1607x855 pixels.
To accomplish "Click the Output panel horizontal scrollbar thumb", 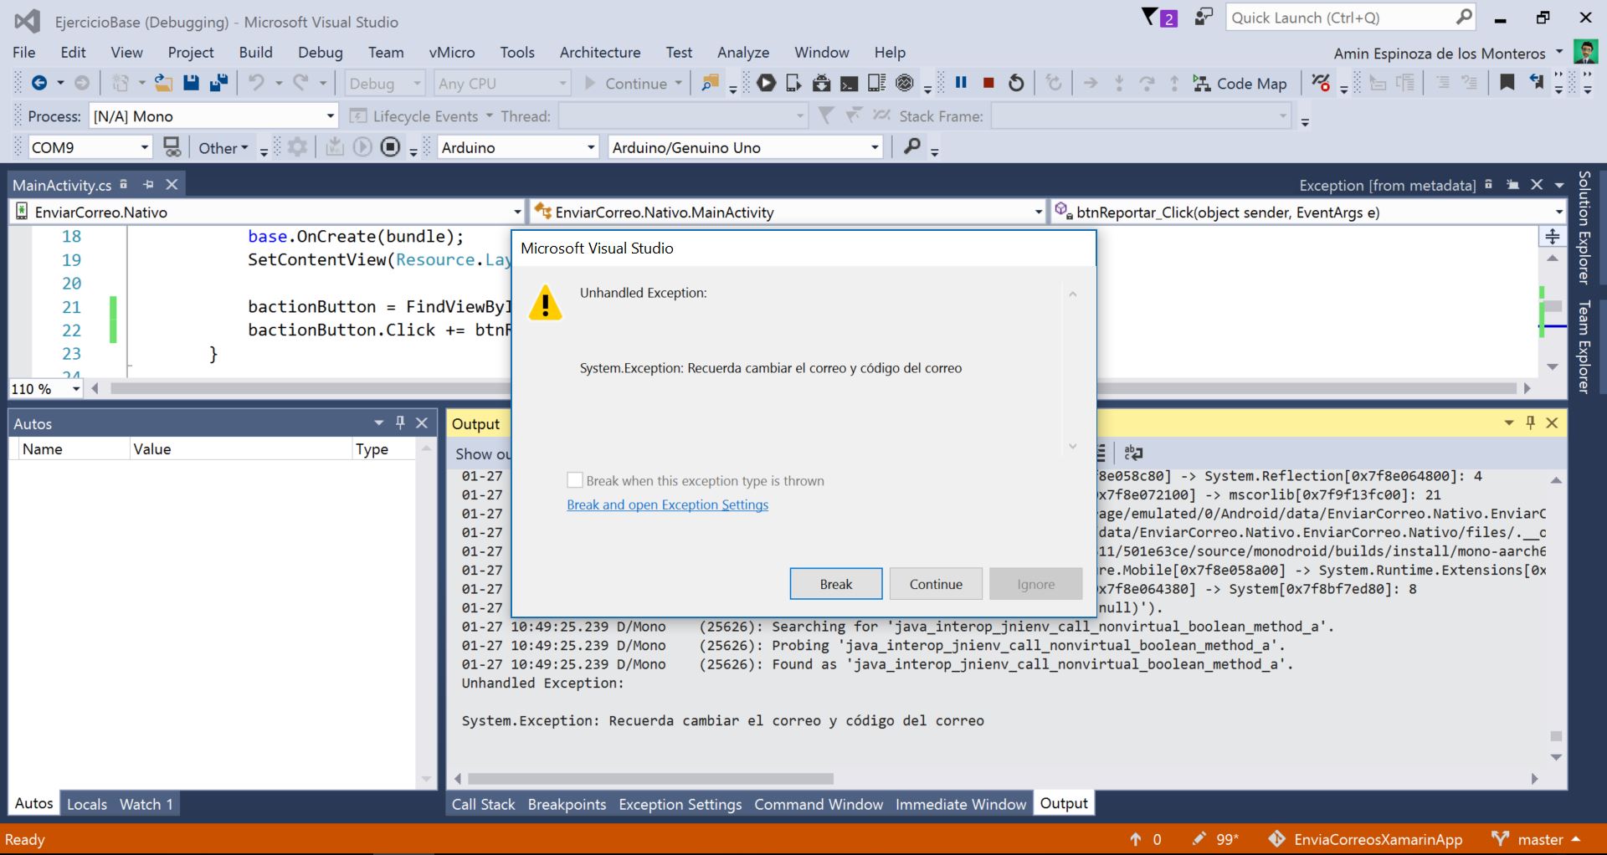I will coord(650,778).
